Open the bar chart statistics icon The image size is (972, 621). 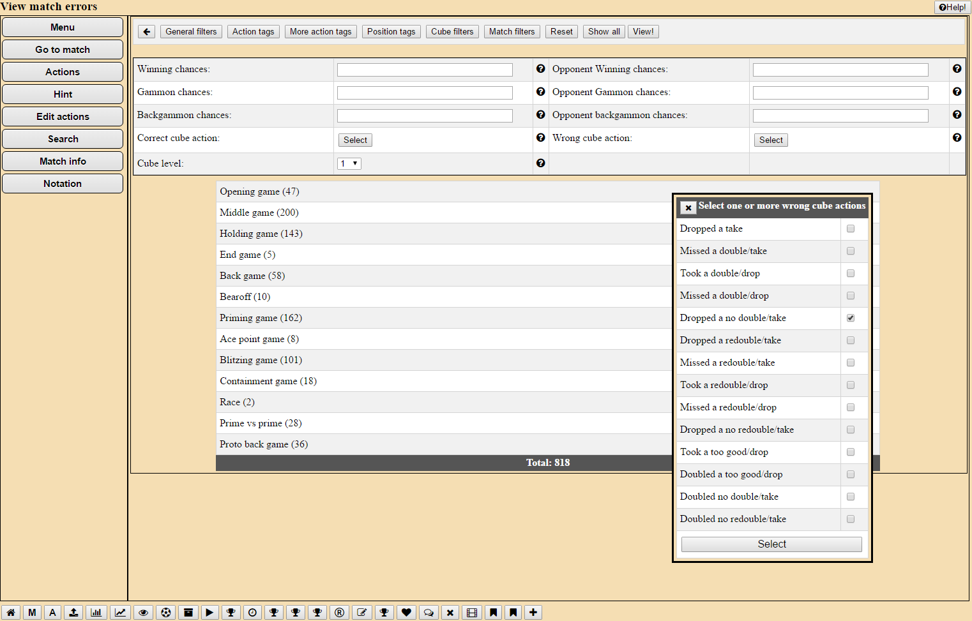point(96,613)
